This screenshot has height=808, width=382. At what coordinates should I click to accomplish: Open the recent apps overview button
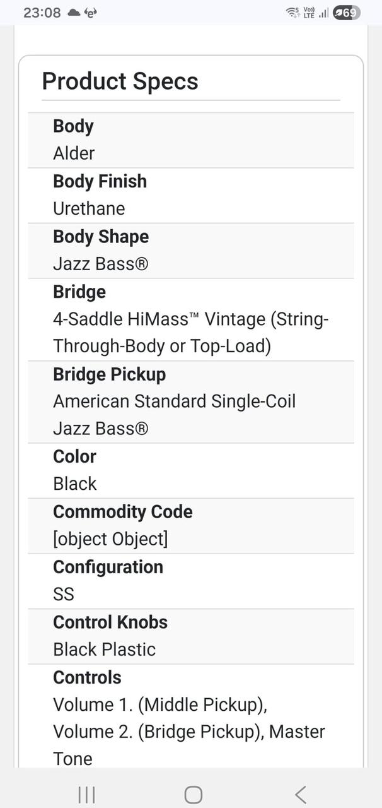pos(86,795)
